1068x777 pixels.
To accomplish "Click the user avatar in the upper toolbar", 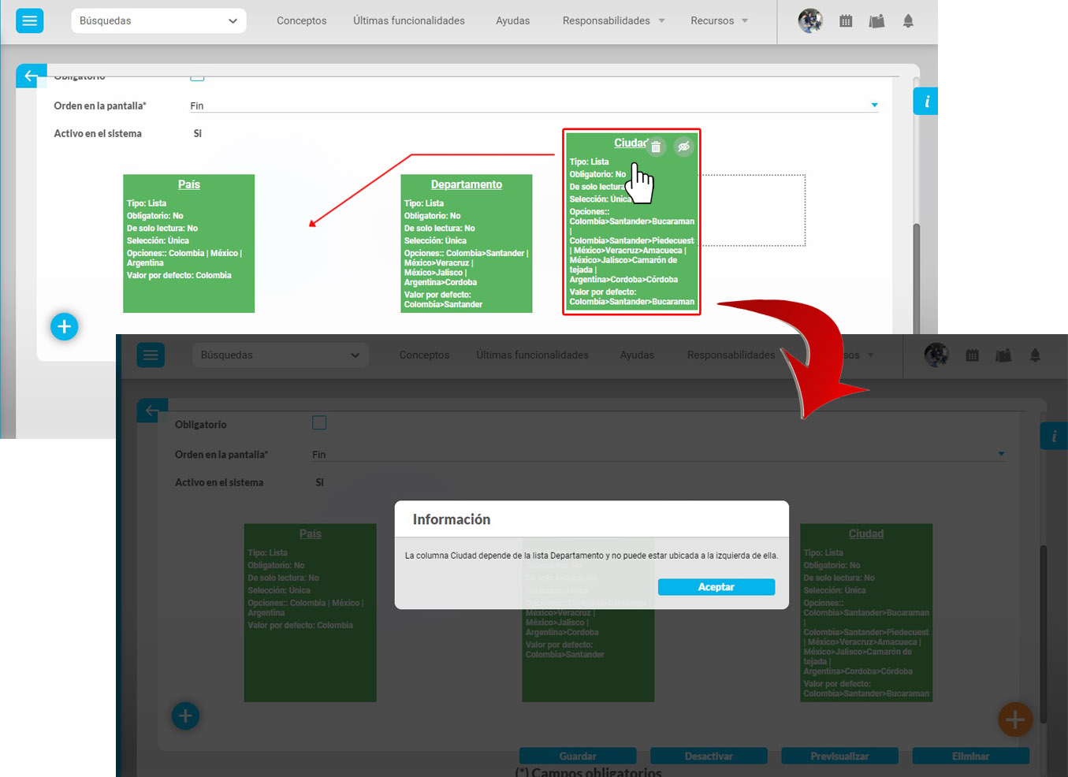I will tap(810, 20).
